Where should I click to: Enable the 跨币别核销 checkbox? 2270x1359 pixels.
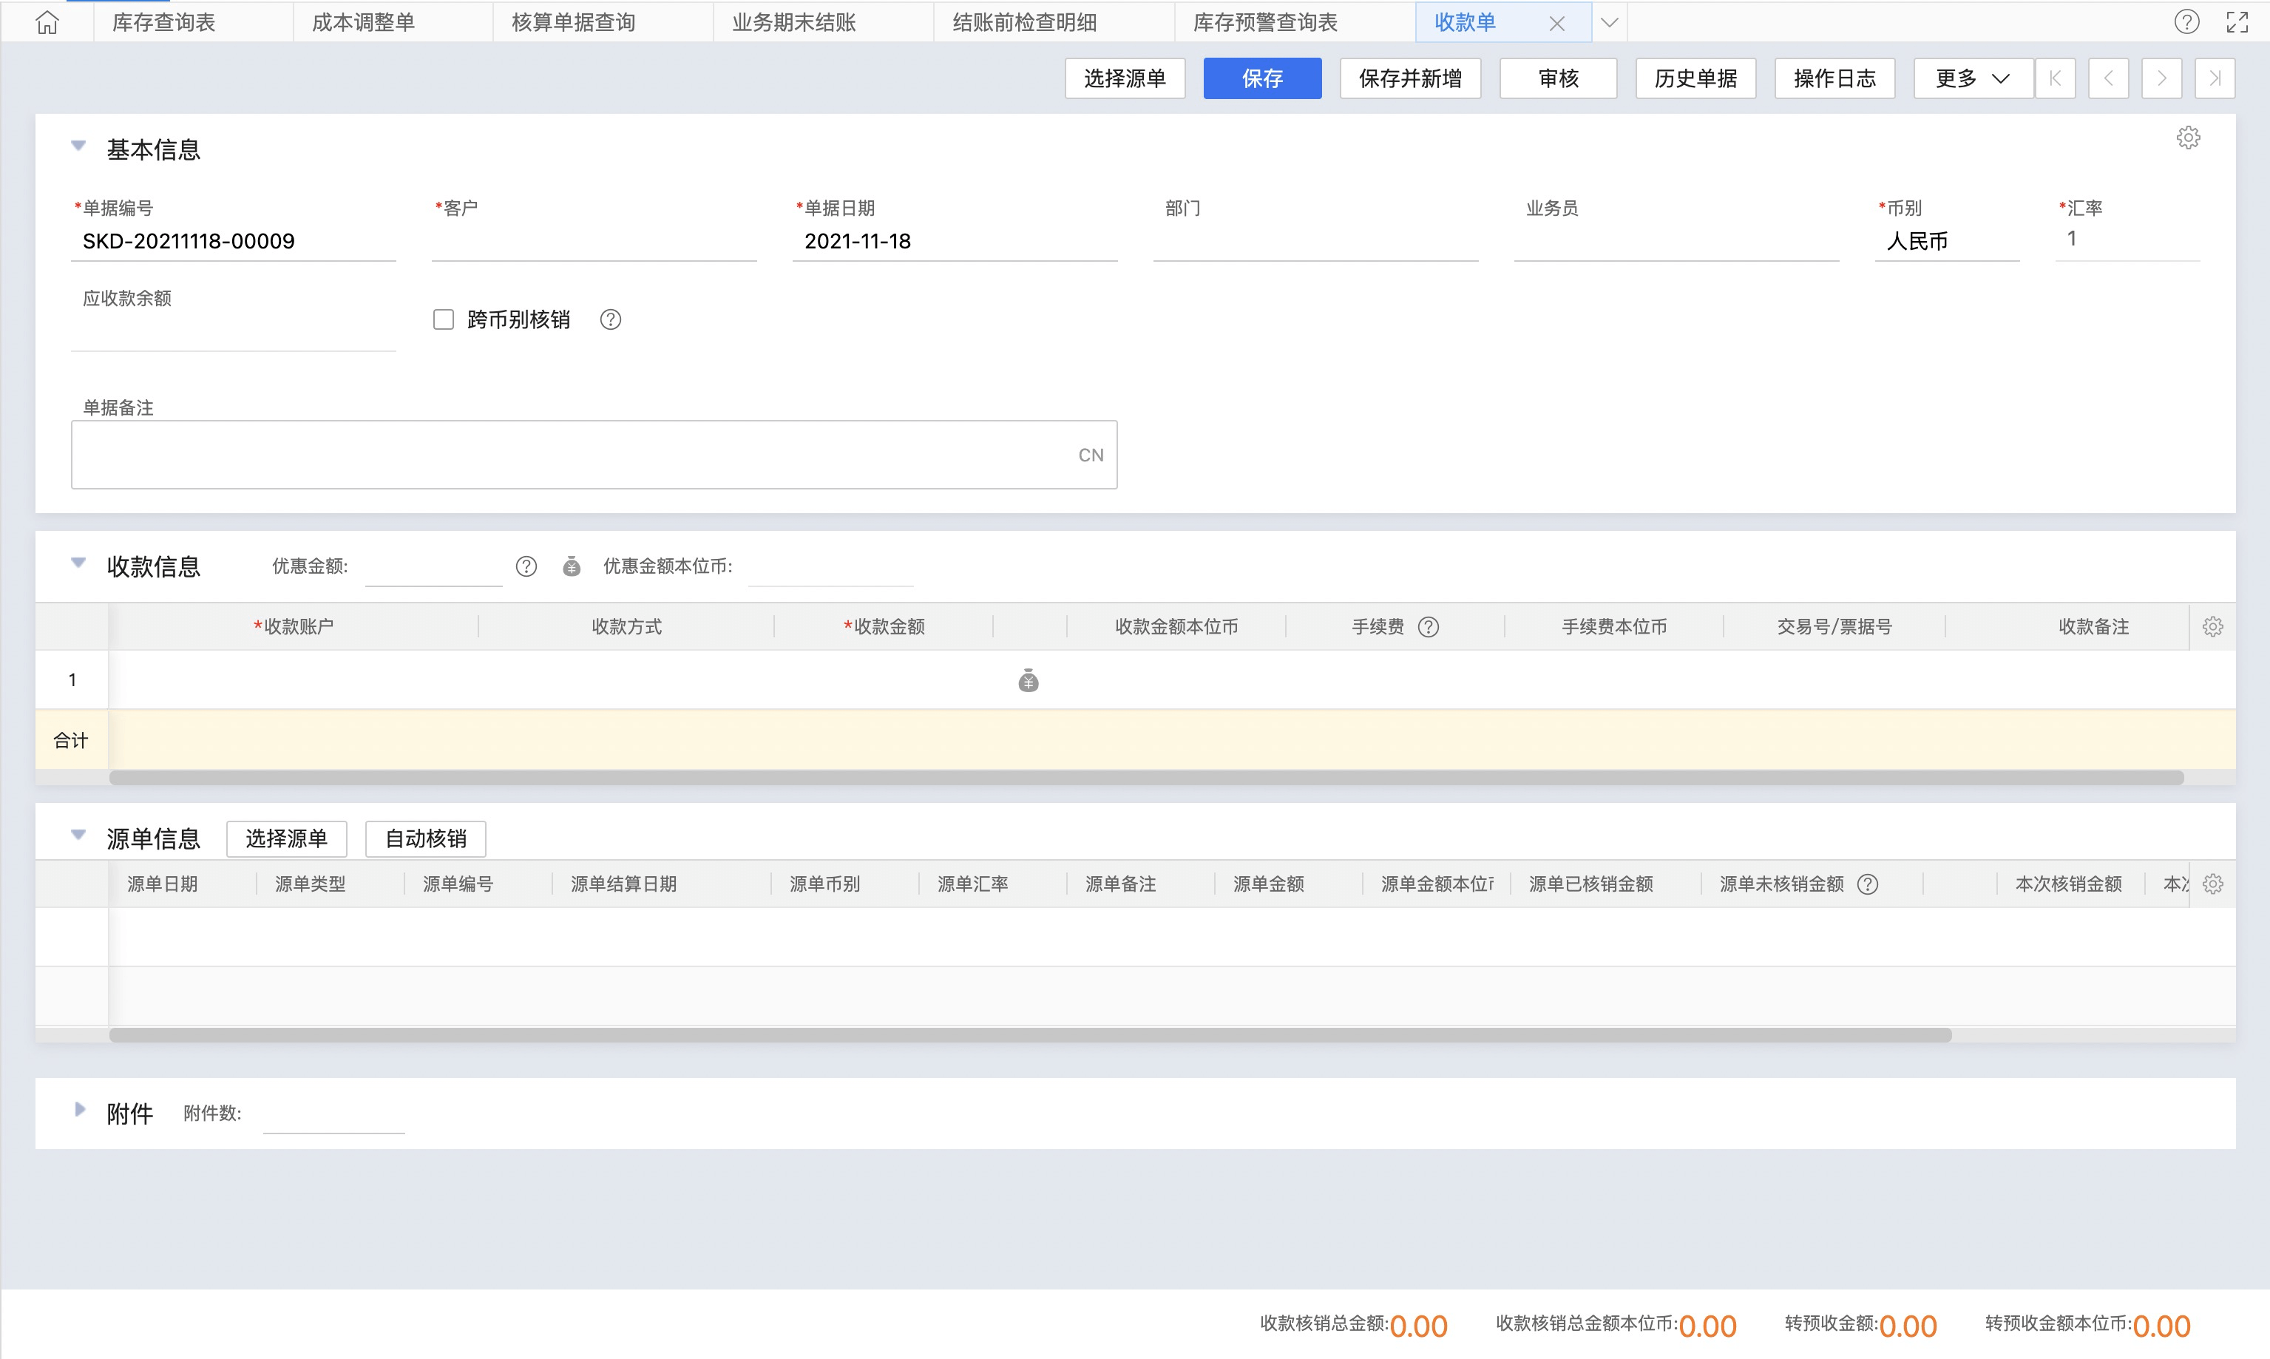coord(443,319)
